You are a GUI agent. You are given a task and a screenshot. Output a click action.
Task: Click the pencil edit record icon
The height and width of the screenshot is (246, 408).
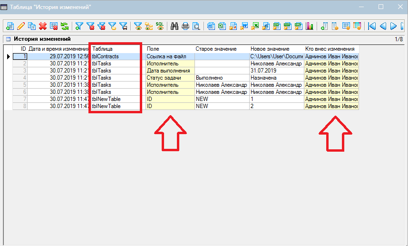pyautogui.click(x=21, y=26)
